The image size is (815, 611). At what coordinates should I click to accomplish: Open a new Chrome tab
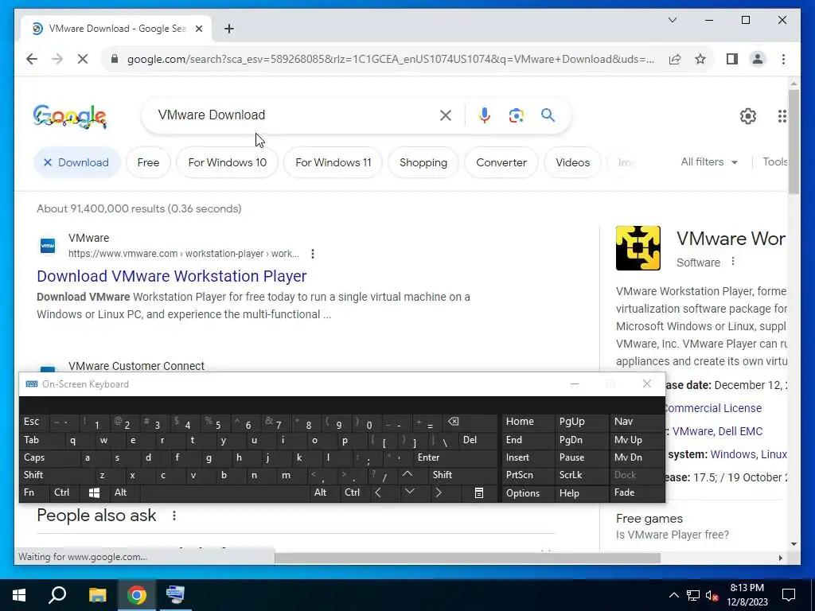[x=229, y=29]
